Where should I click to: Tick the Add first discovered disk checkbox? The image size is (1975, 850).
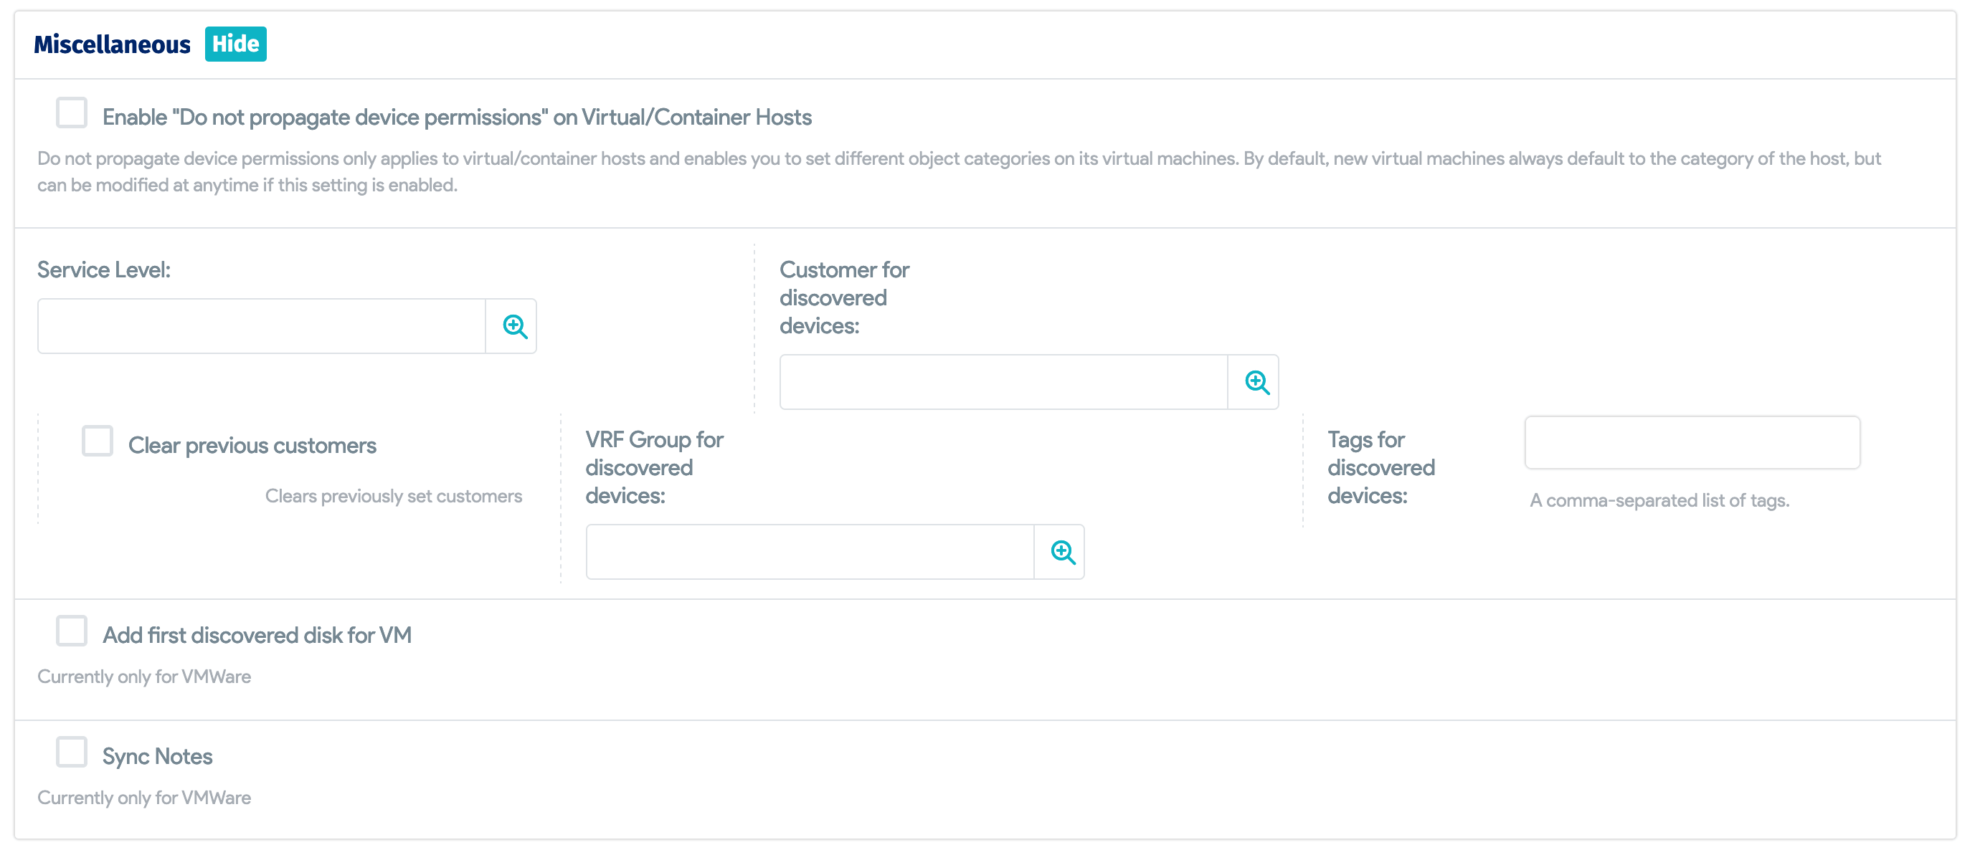(71, 631)
